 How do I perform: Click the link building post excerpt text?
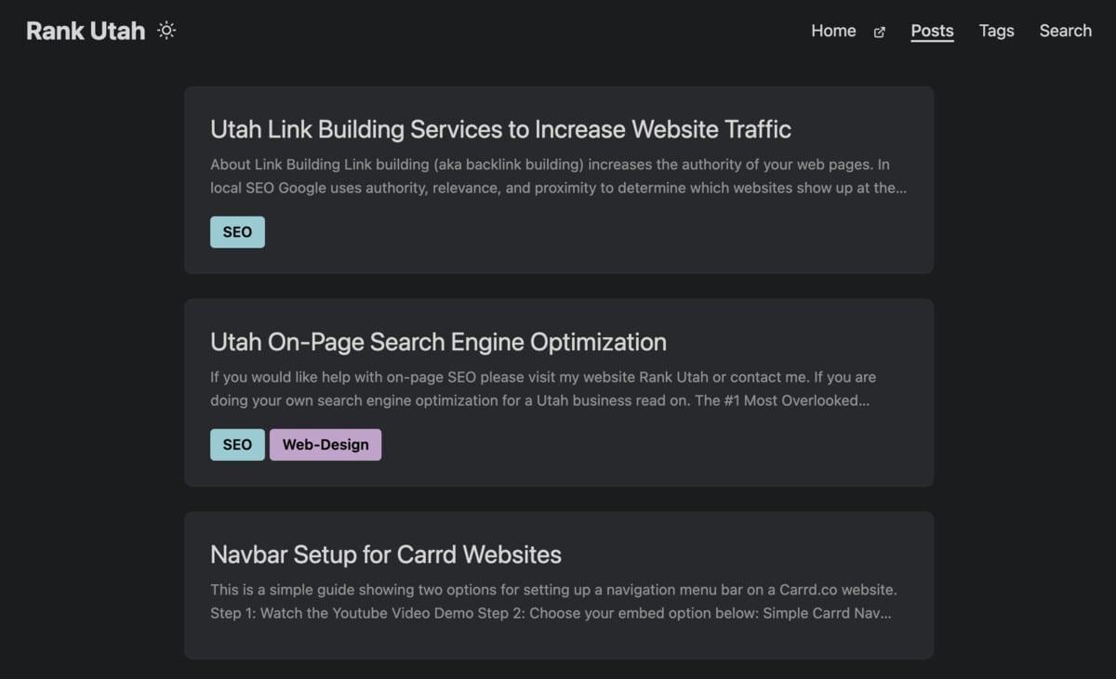tap(550, 176)
